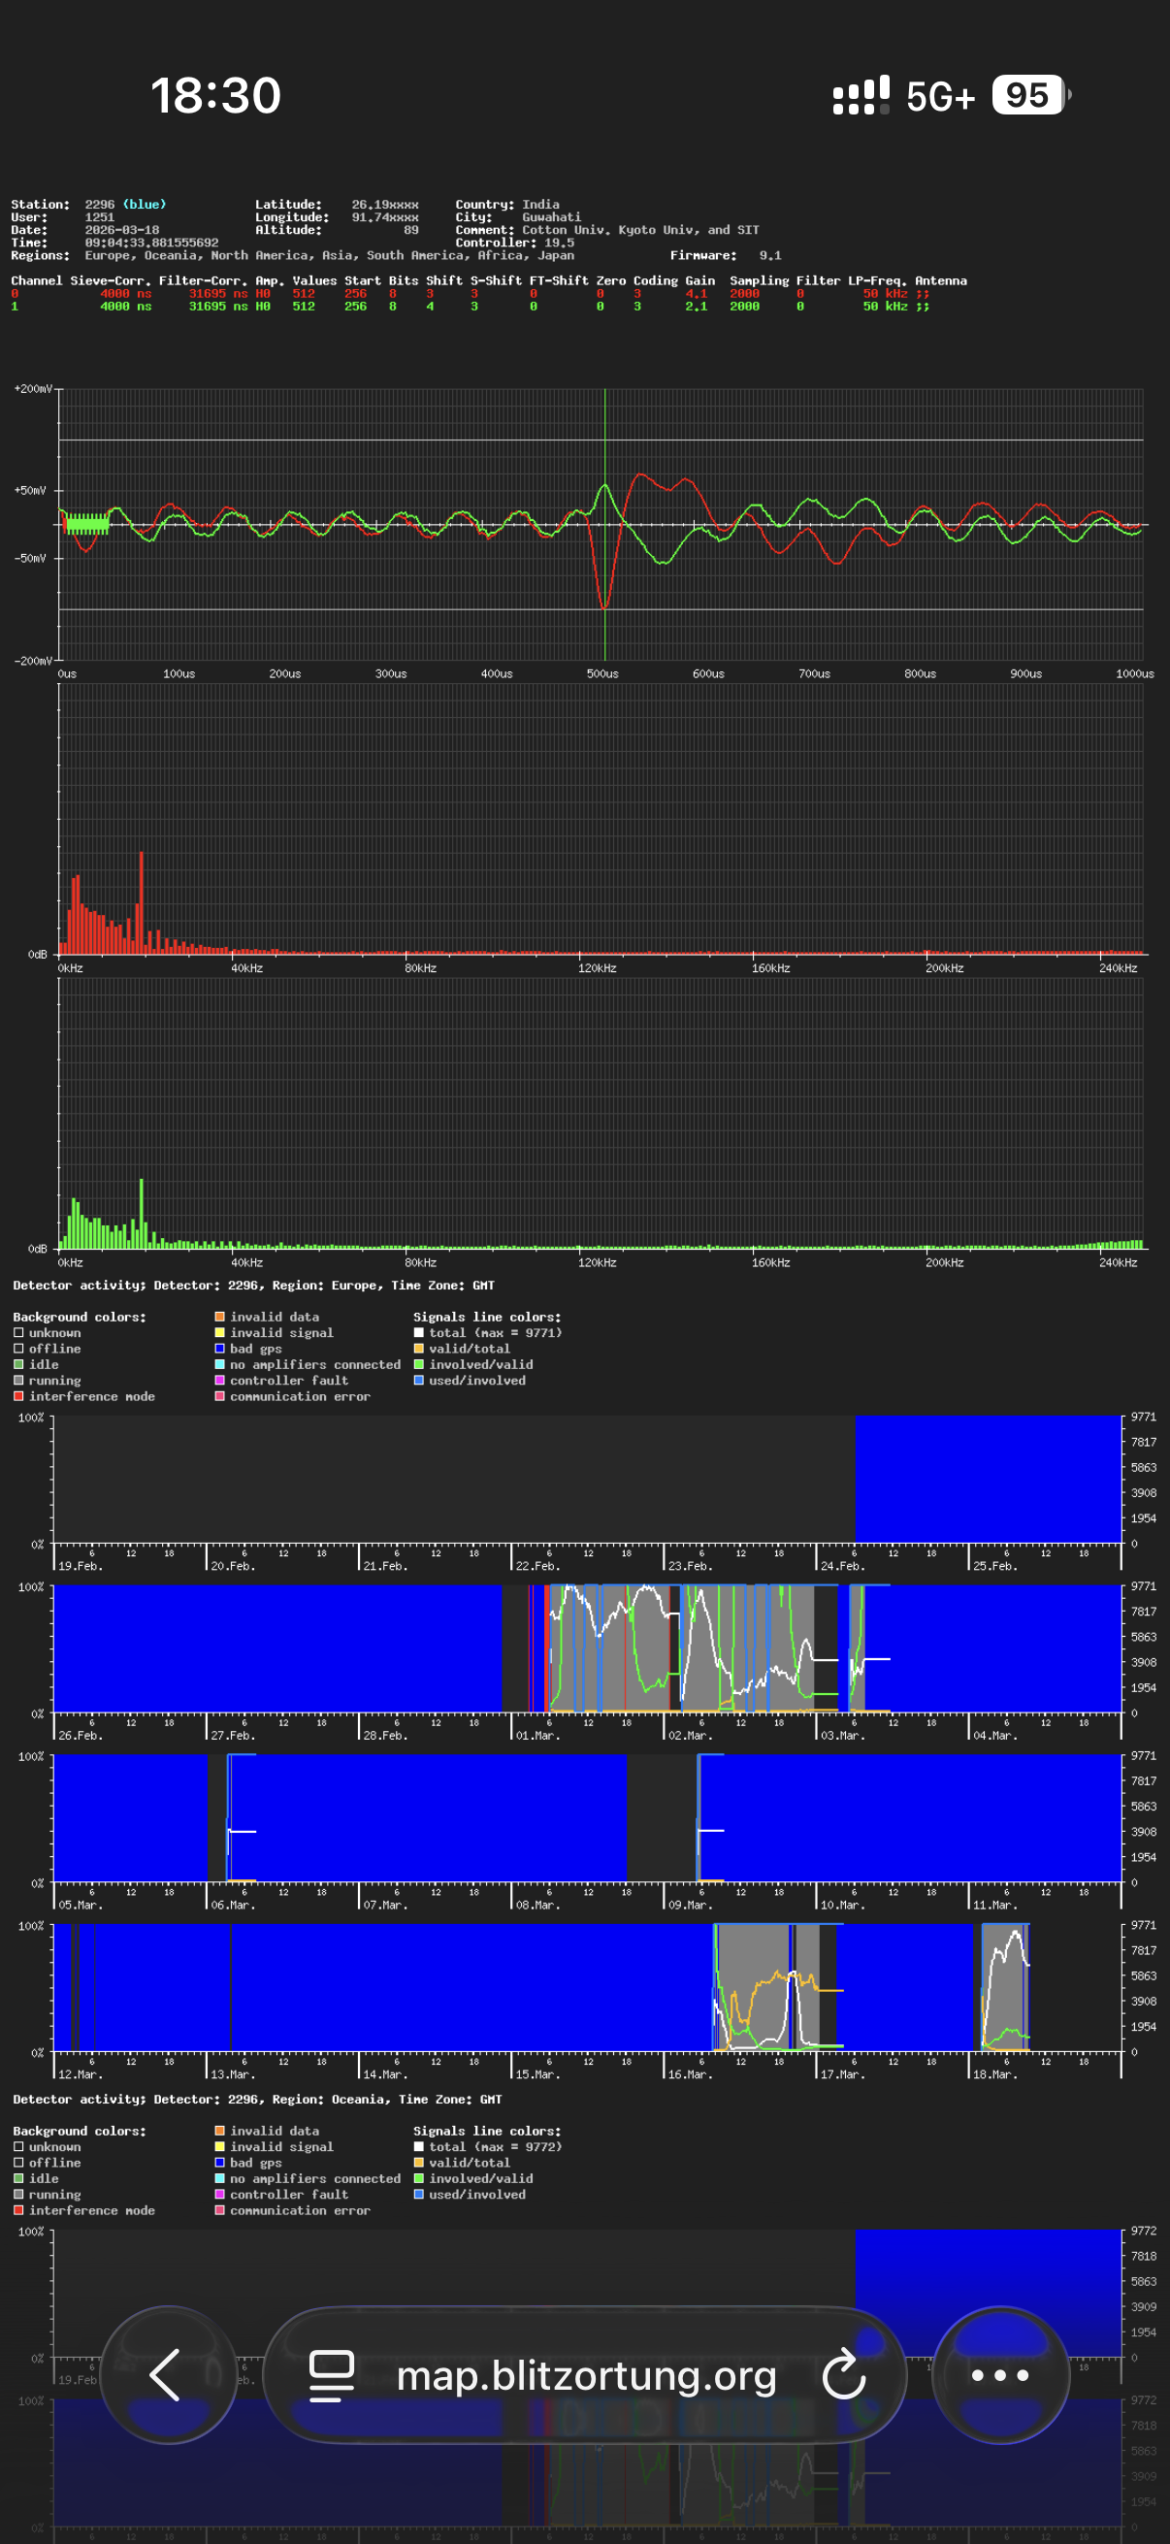The width and height of the screenshot is (1170, 2544).
Task: Click the 01.Mar. date label on timeline
Action: point(537,1735)
